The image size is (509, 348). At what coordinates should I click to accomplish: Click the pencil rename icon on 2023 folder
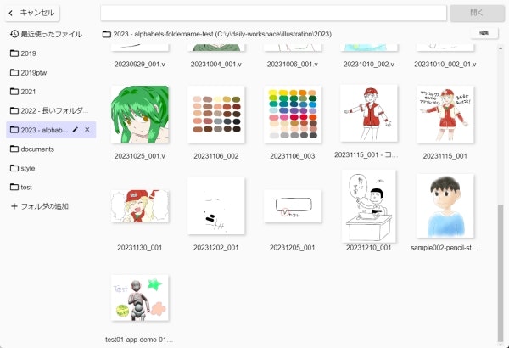pyautogui.click(x=75, y=130)
